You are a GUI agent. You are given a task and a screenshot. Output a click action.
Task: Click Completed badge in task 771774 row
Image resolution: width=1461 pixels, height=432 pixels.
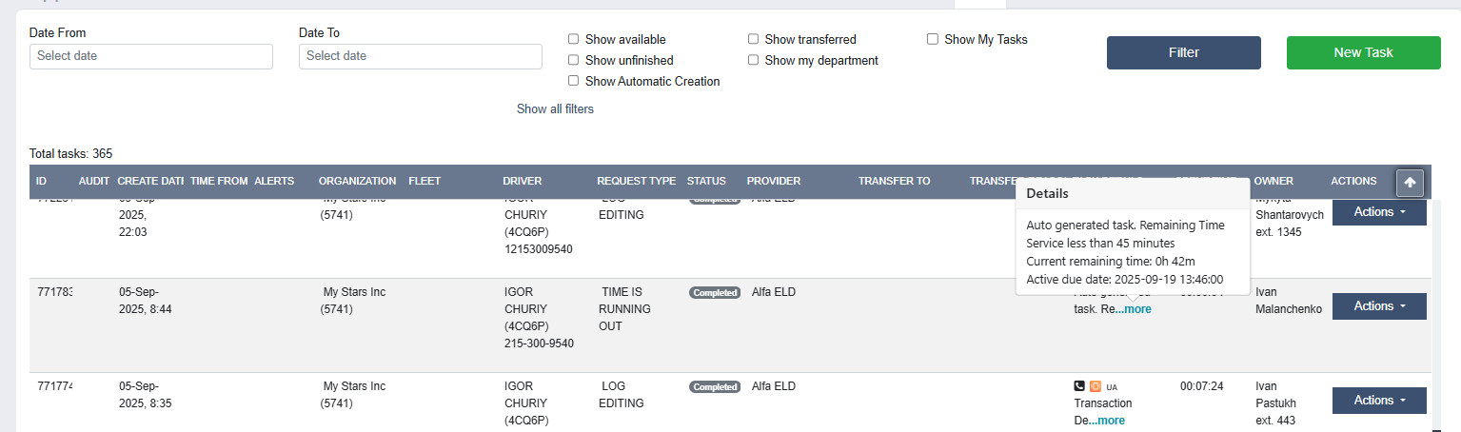[715, 387]
